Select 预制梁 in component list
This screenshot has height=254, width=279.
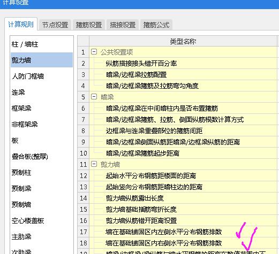tap(42, 188)
